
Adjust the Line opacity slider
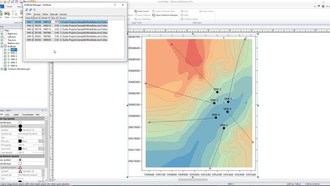(x=38, y=152)
